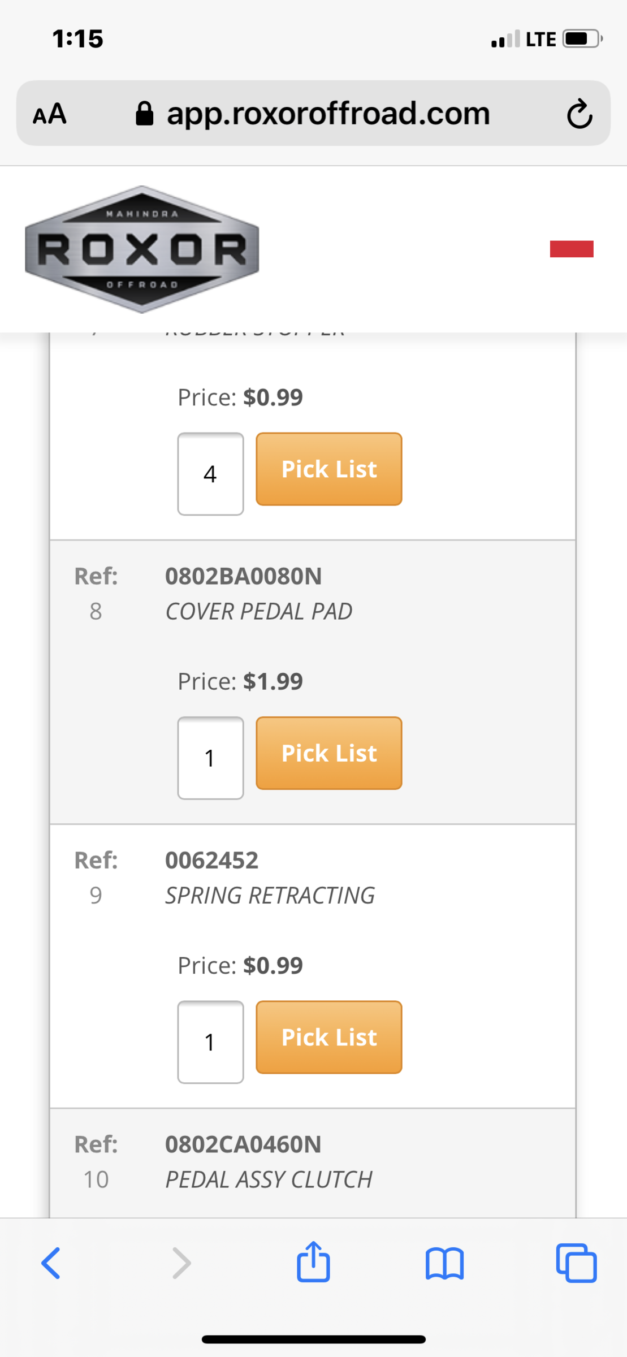
Task: Open Safari bookmarks book icon
Action: tap(444, 1263)
